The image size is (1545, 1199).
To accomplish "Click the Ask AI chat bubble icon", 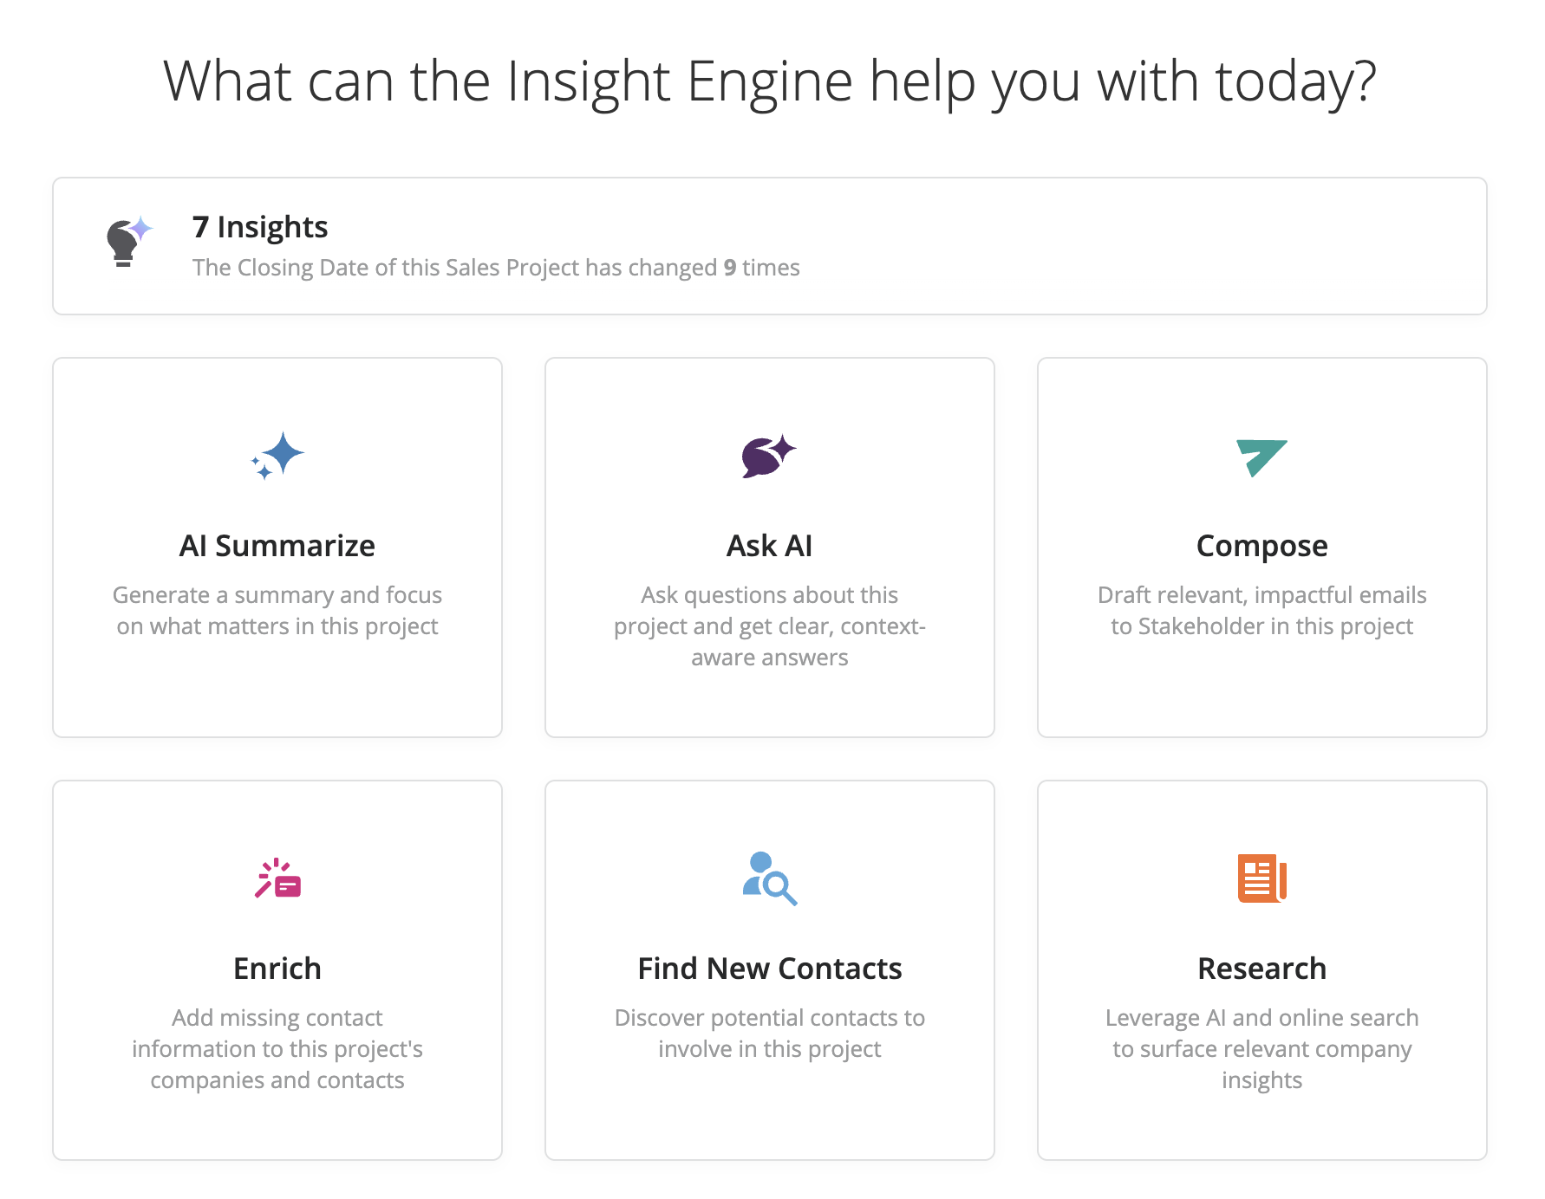I will pos(768,456).
